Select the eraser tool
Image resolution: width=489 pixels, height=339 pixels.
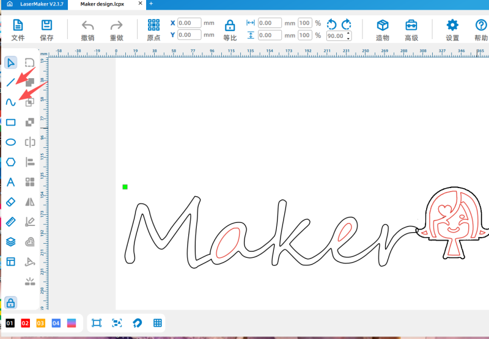point(10,202)
